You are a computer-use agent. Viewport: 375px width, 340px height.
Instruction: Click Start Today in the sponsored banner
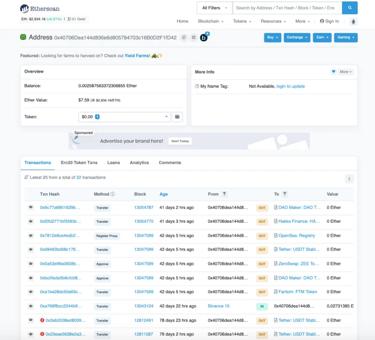(180, 141)
